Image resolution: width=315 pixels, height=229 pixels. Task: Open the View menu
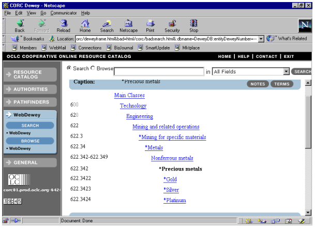pos(32,13)
